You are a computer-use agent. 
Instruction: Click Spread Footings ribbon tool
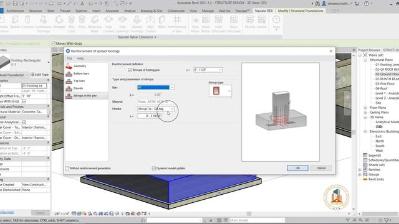point(137,24)
